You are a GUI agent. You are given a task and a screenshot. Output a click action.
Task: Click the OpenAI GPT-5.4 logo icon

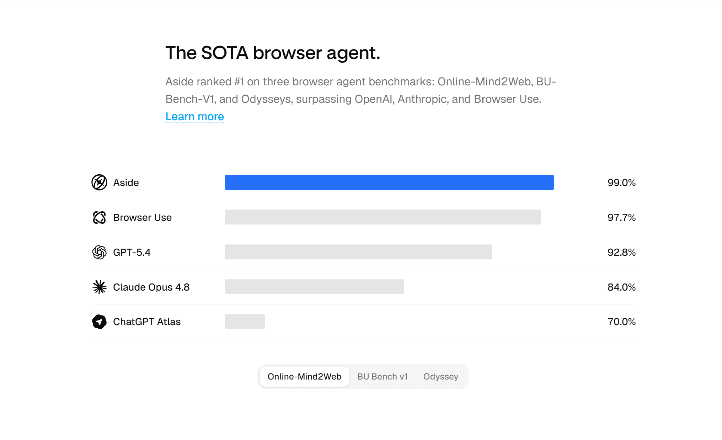tap(99, 252)
